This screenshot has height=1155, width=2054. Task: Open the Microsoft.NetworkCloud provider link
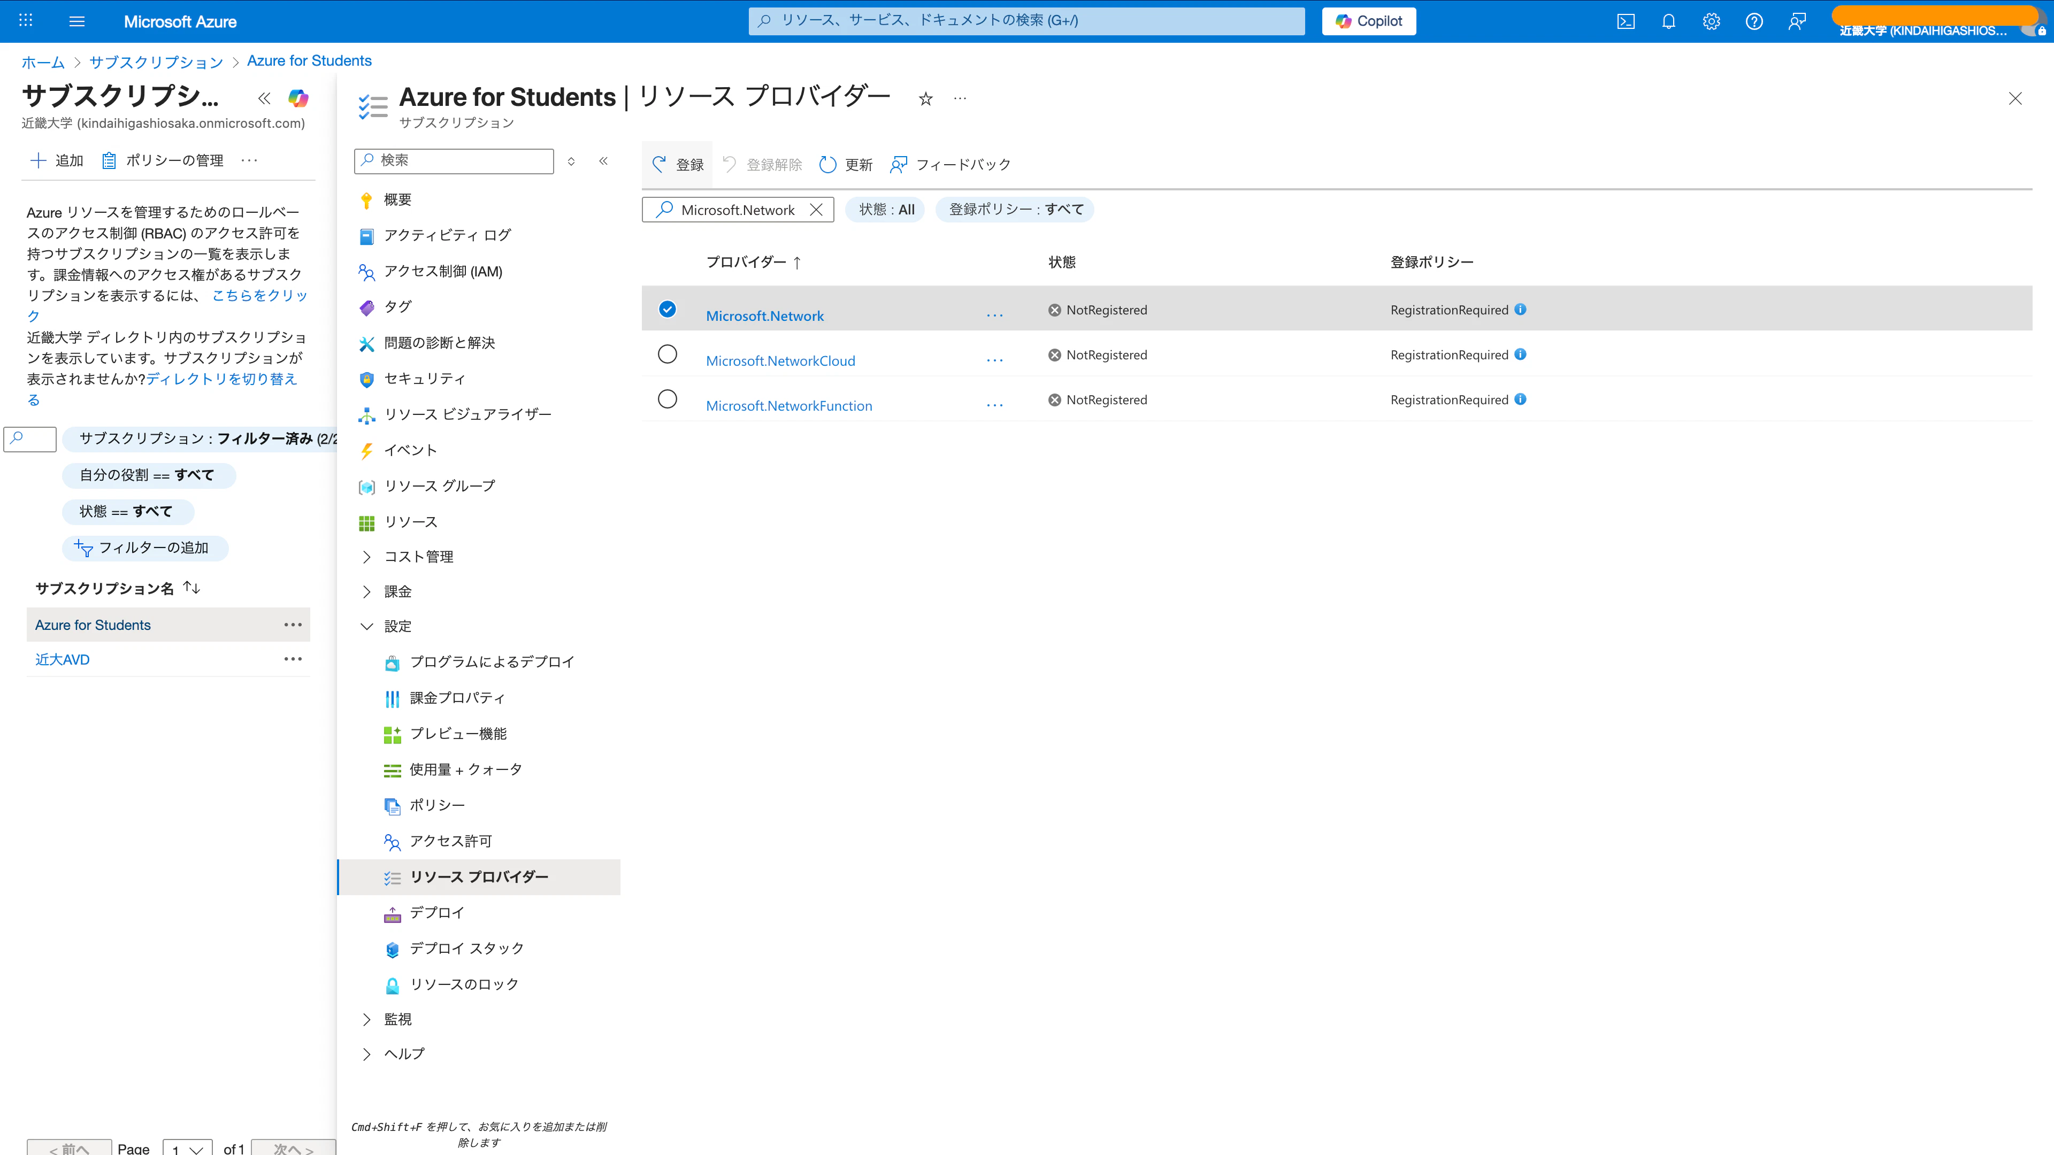coord(780,360)
